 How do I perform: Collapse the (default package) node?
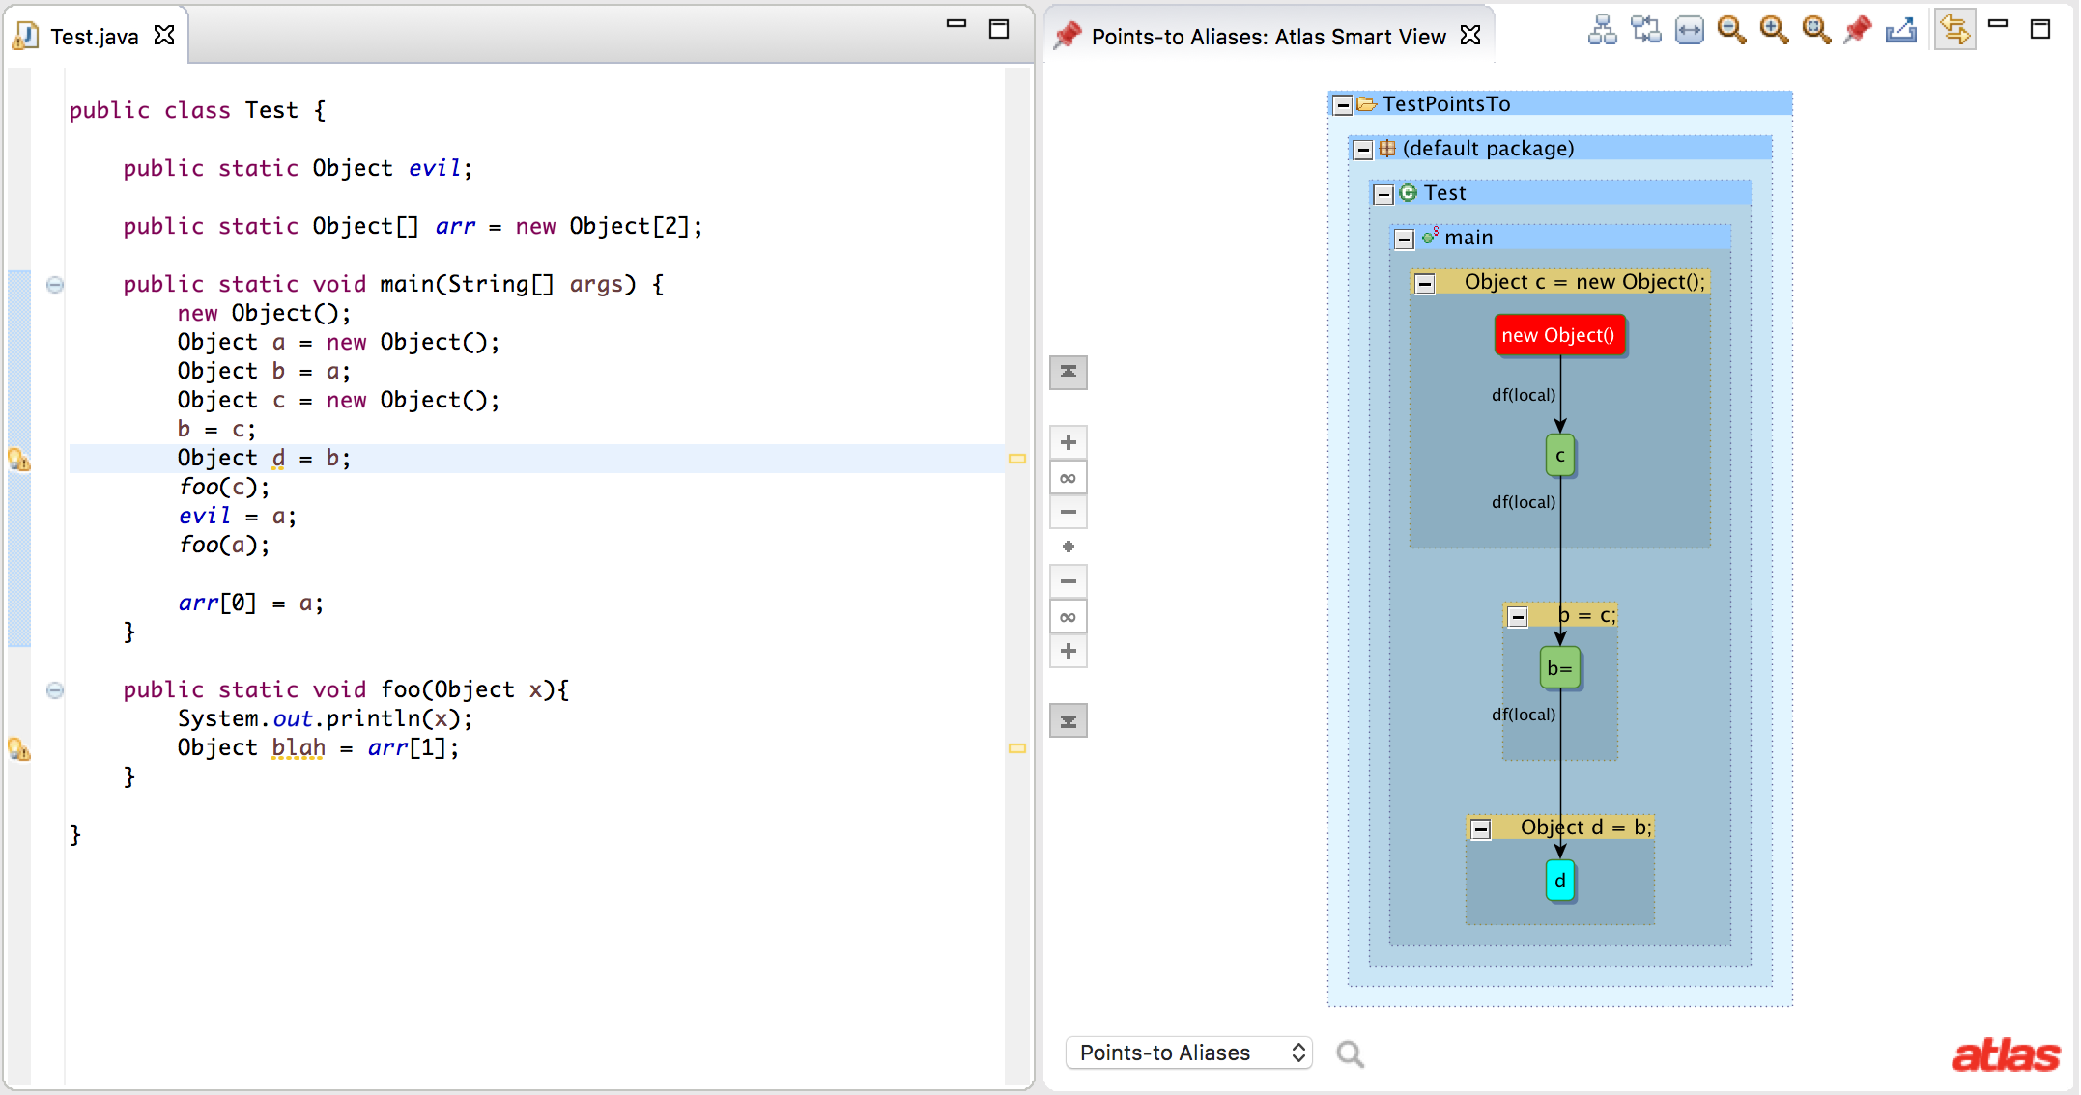tap(1363, 150)
